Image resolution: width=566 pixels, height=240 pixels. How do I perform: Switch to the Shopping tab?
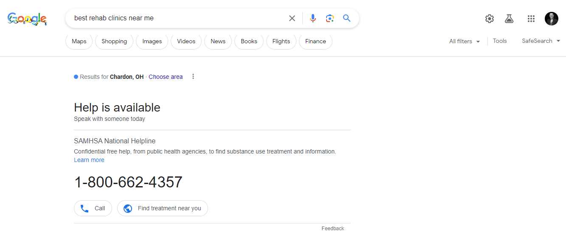point(114,41)
